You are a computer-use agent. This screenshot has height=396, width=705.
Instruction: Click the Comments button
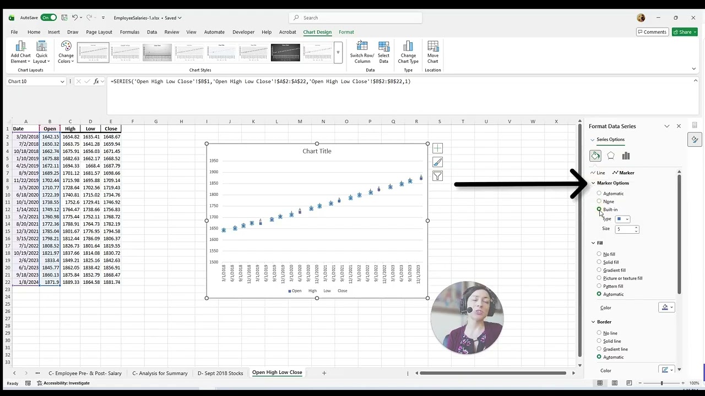pyautogui.click(x=652, y=32)
